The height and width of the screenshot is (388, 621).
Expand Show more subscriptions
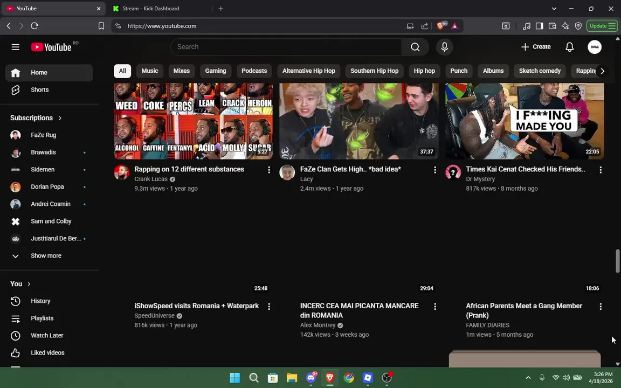click(49, 256)
